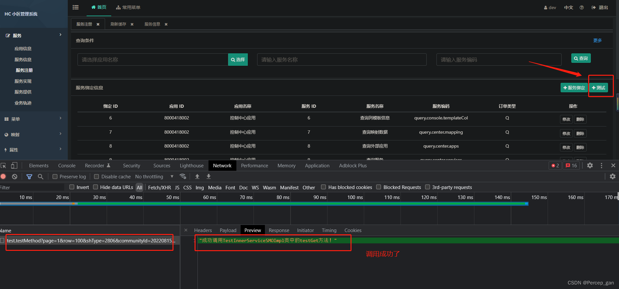
Task: Click the network timeline overview bar
Action: tap(264, 204)
